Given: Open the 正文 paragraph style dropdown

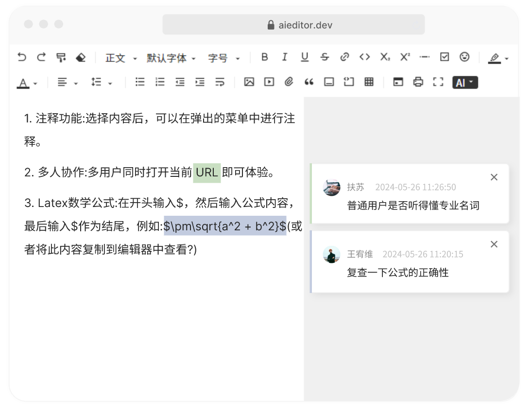Looking at the screenshot, I should (x=121, y=58).
